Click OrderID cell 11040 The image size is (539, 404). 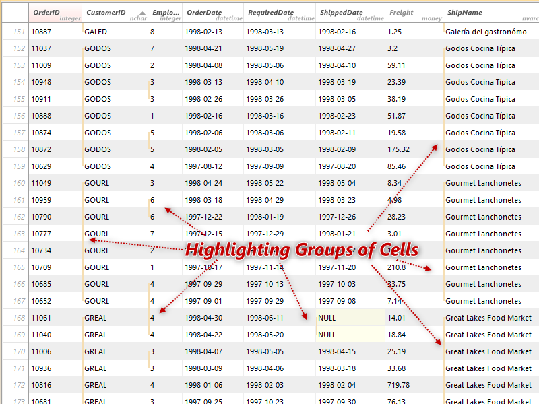55,335
